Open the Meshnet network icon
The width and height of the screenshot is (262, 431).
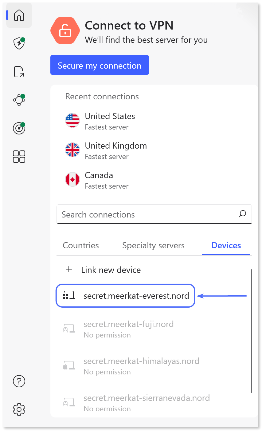click(19, 100)
